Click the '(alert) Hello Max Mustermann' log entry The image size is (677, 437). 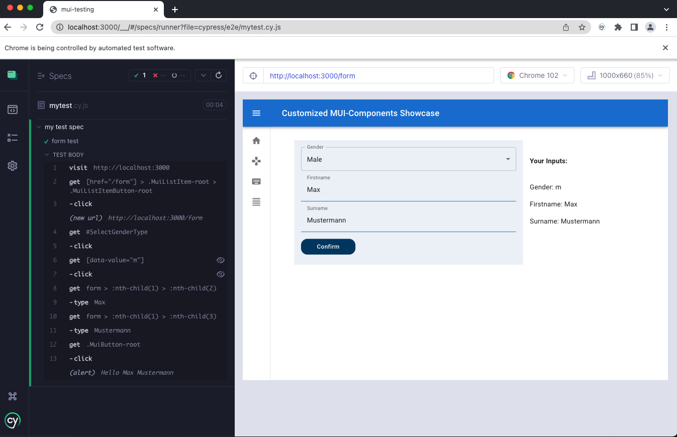point(135,373)
